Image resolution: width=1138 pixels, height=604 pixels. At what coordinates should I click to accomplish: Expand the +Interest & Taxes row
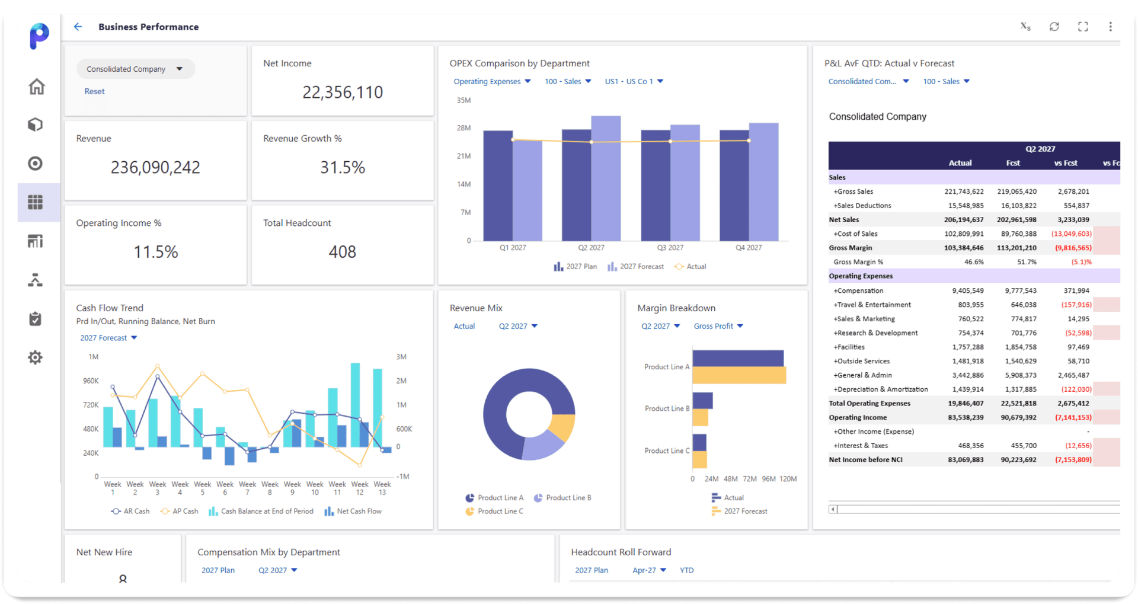(x=861, y=446)
